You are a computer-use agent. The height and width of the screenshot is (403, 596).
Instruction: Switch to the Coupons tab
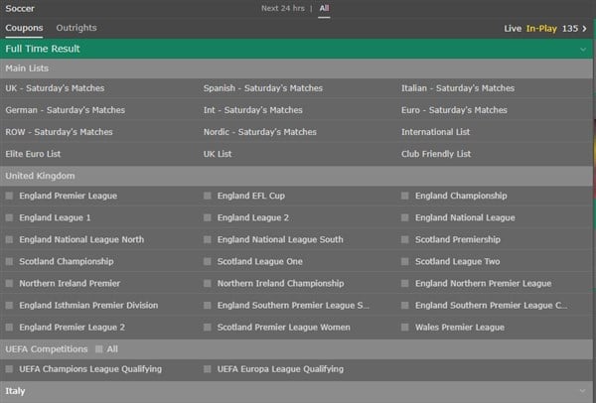pyautogui.click(x=24, y=28)
